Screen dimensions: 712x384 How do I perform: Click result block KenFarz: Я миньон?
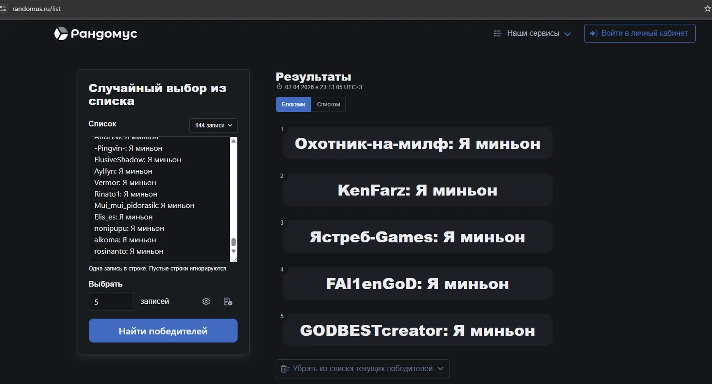coord(418,190)
